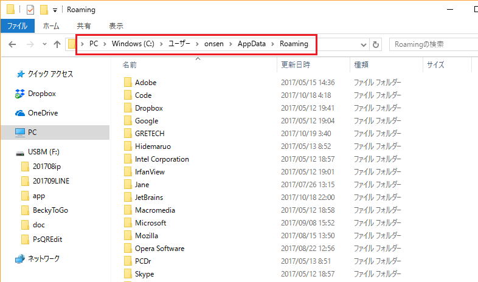Open doc folder in navigation pane

[33, 225]
